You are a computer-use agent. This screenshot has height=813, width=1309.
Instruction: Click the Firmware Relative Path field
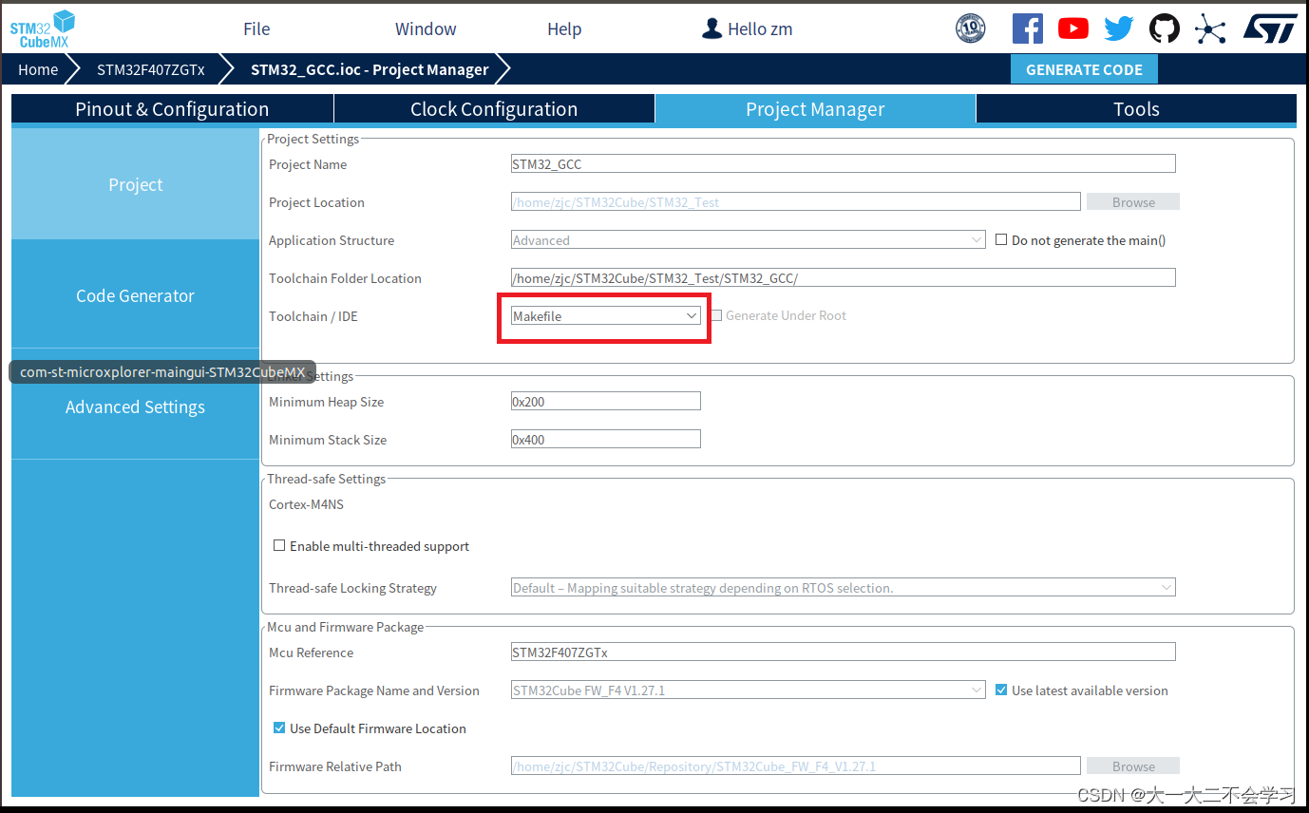(x=796, y=766)
